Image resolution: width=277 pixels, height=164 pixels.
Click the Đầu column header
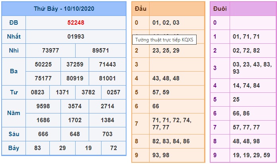tap(140, 9)
